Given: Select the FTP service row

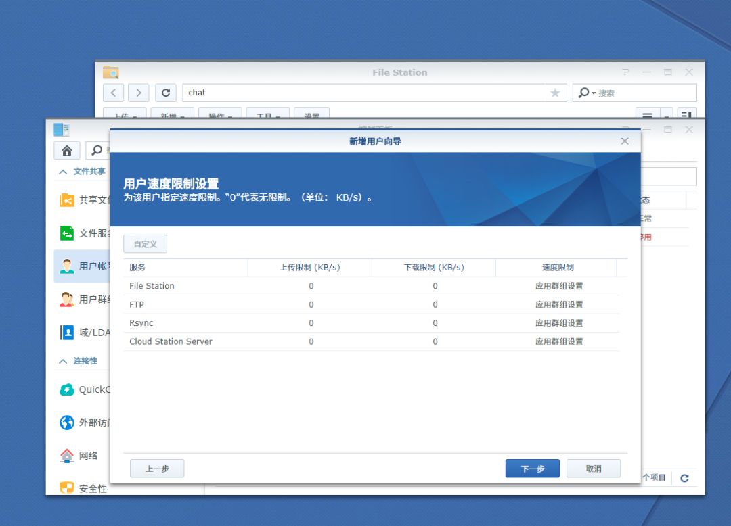Looking at the screenshot, I should tap(372, 304).
